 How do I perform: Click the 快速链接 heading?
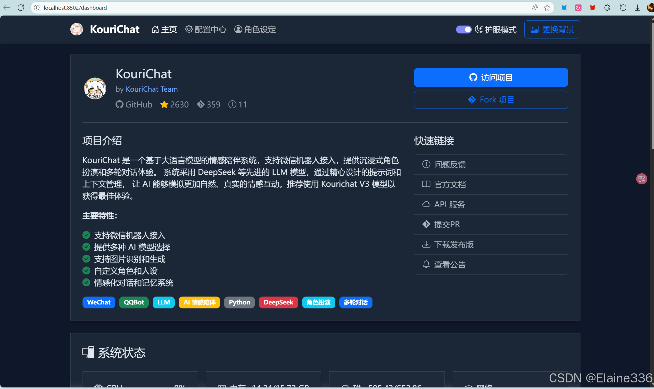click(x=434, y=141)
